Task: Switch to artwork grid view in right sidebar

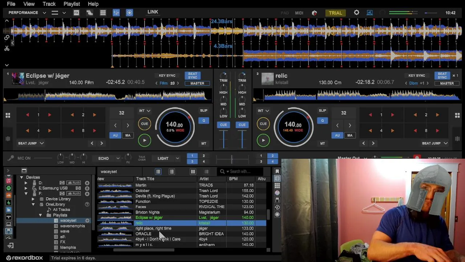Action: point(277,186)
